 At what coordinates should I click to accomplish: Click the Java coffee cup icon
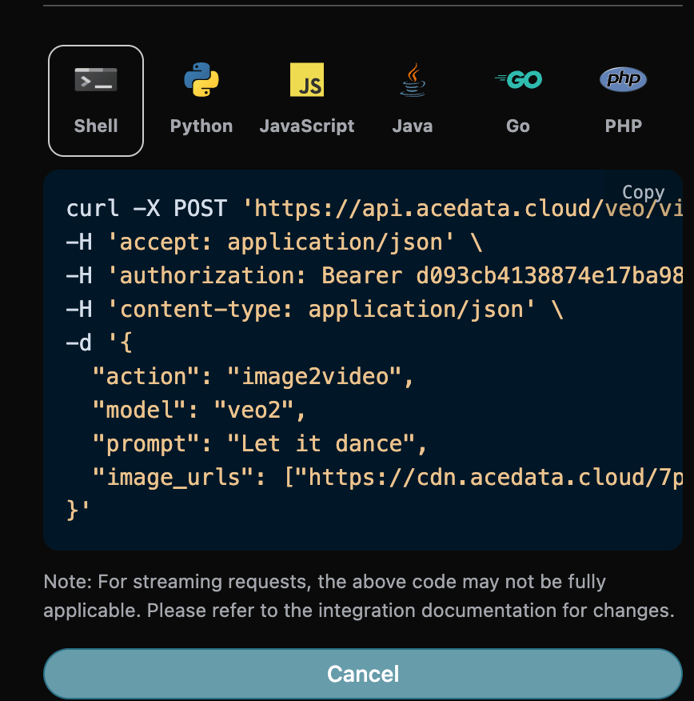click(412, 79)
